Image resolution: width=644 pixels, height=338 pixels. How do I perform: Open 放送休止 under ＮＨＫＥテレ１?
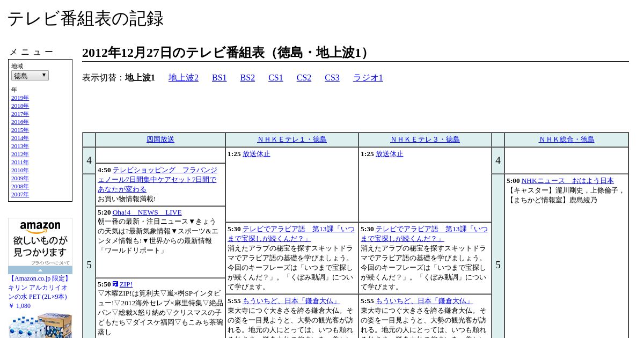257,154
